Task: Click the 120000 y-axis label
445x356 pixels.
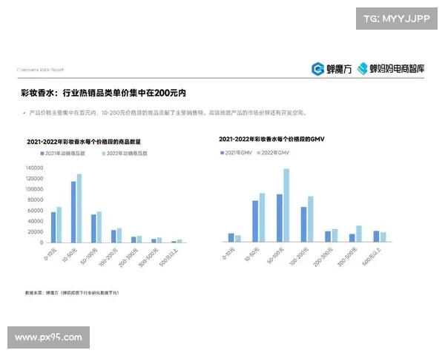Action: click(x=35, y=179)
